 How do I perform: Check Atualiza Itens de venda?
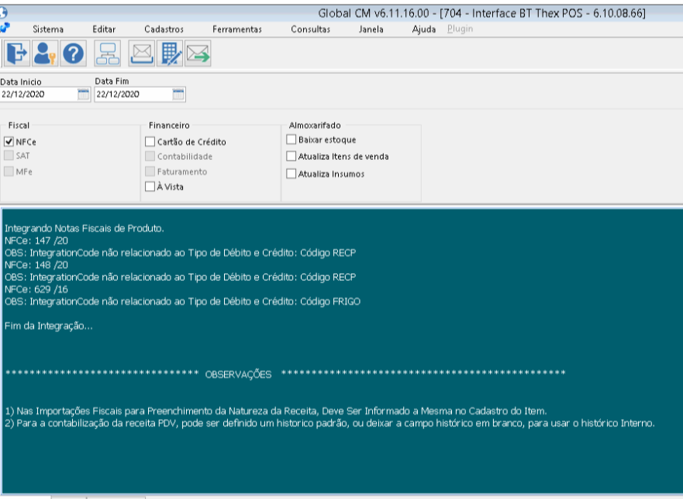(x=291, y=156)
